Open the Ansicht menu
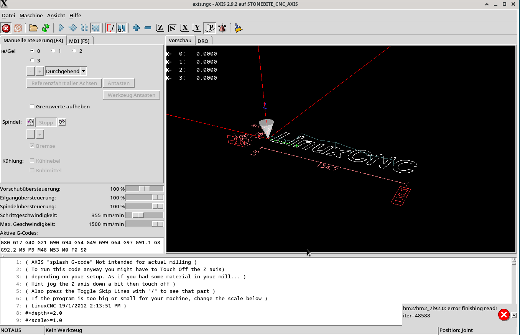520x335 pixels. (56, 15)
